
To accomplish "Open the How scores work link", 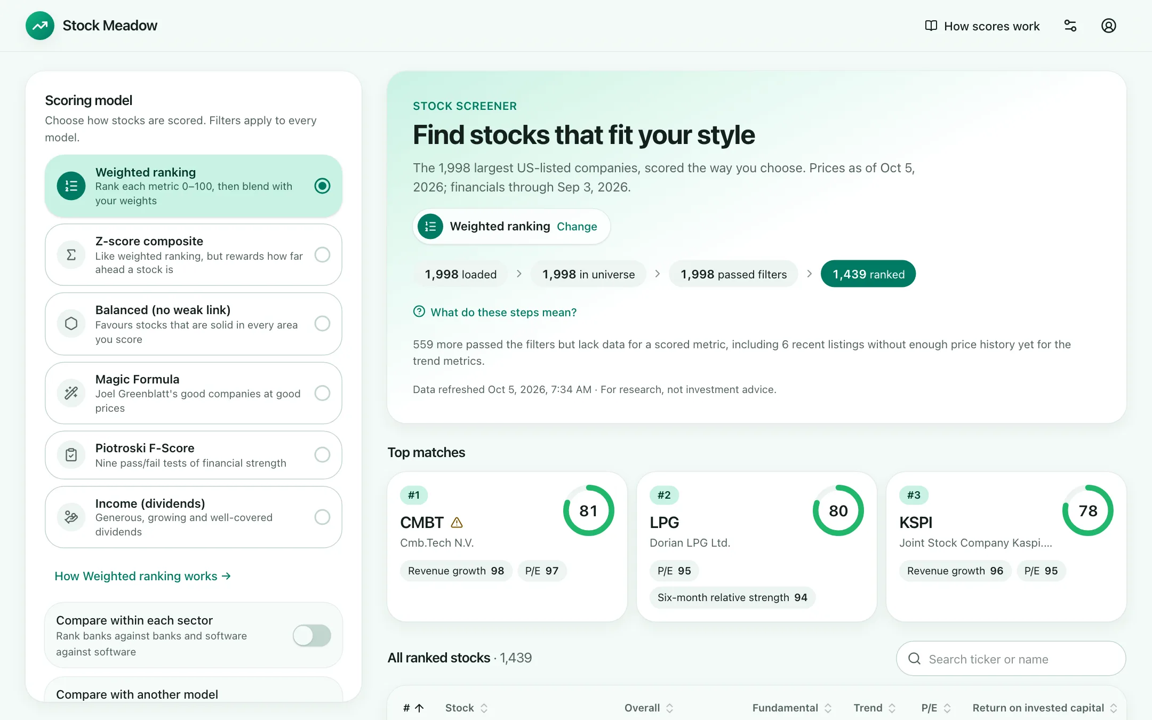I will click(x=982, y=26).
